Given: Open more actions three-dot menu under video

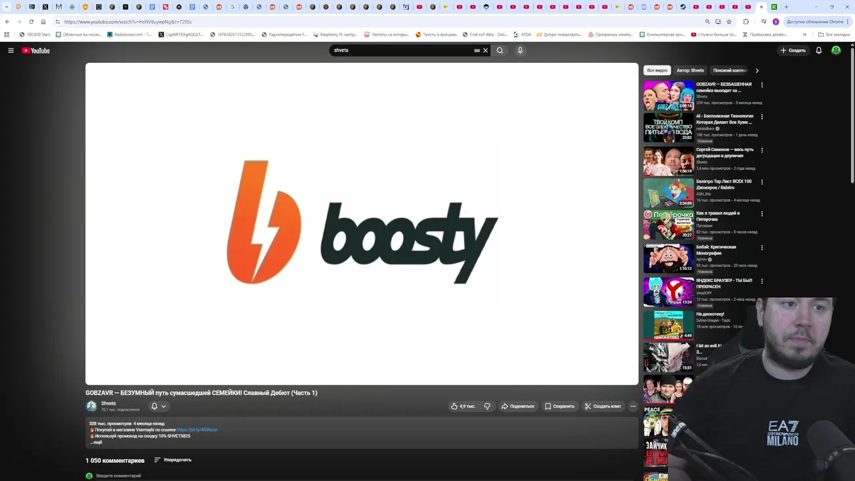Looking at the screenshot, I should (x=633, y=406).
